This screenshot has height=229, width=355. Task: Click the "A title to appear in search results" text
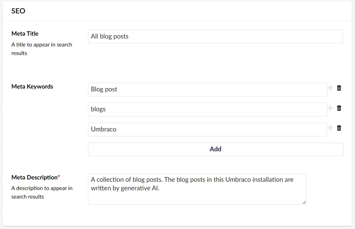pos(42,49)
